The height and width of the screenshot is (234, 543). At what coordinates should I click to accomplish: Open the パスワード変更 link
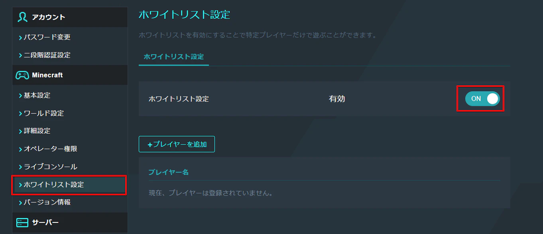pyautogui.click(x=47, y=37)
